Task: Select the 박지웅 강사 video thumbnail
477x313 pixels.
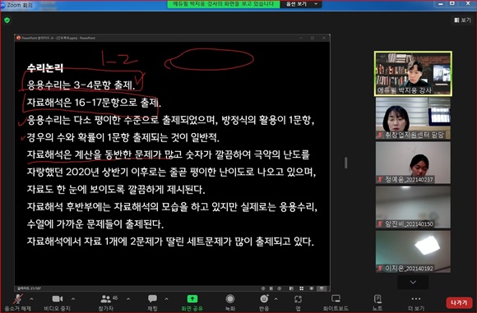Action: (x=413, y=74)
